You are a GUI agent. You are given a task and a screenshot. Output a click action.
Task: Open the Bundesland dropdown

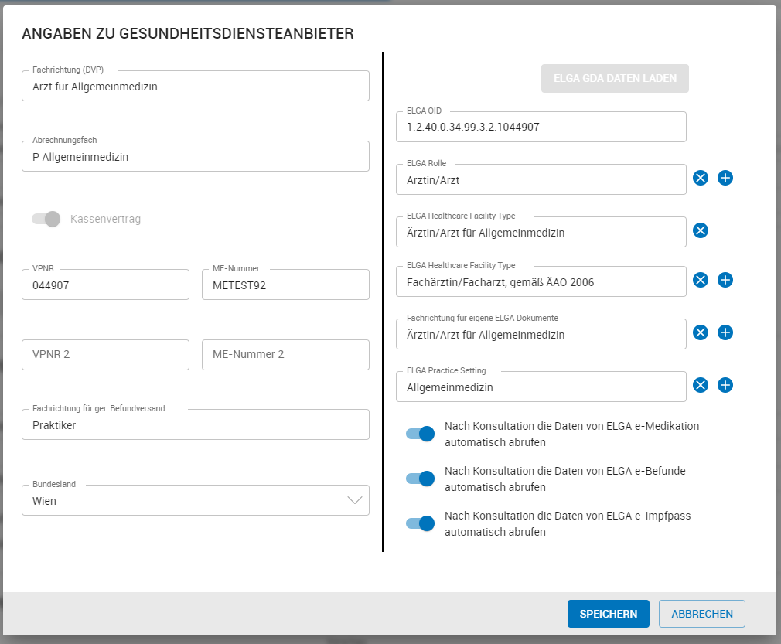pyautogui.click(x=355, y=500)
